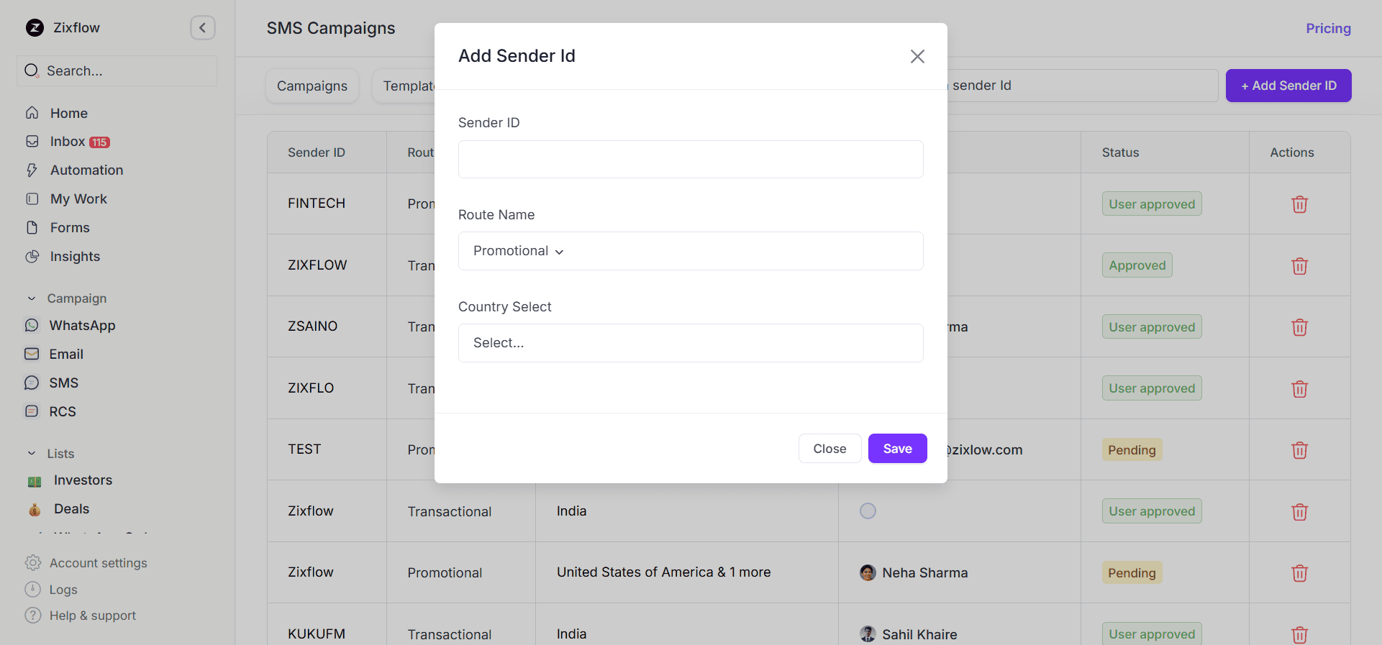The height and width of the screenshot is (645, 1382).
Task: Toggle the Zixflow logo icon
Action: [35, 27]
